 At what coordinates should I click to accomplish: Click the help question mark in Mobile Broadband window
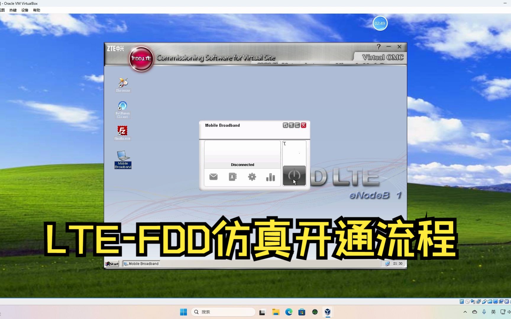coord(291,125)
